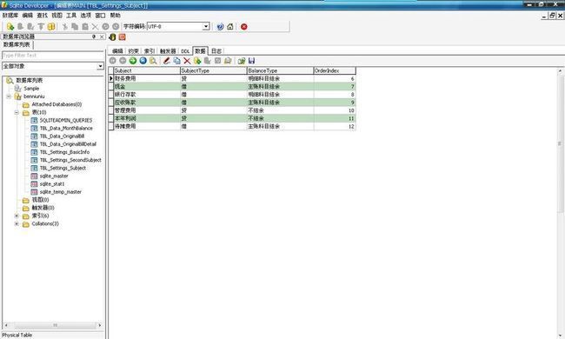Select the TBL_Data_MonthBalance table
565x339 pixels.
coord(66,129)
